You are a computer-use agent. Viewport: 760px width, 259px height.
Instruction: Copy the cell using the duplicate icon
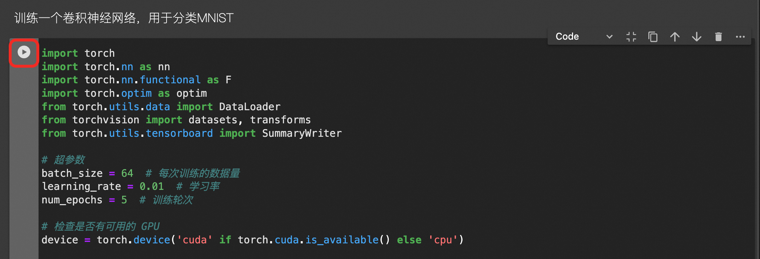coord(653,37)
